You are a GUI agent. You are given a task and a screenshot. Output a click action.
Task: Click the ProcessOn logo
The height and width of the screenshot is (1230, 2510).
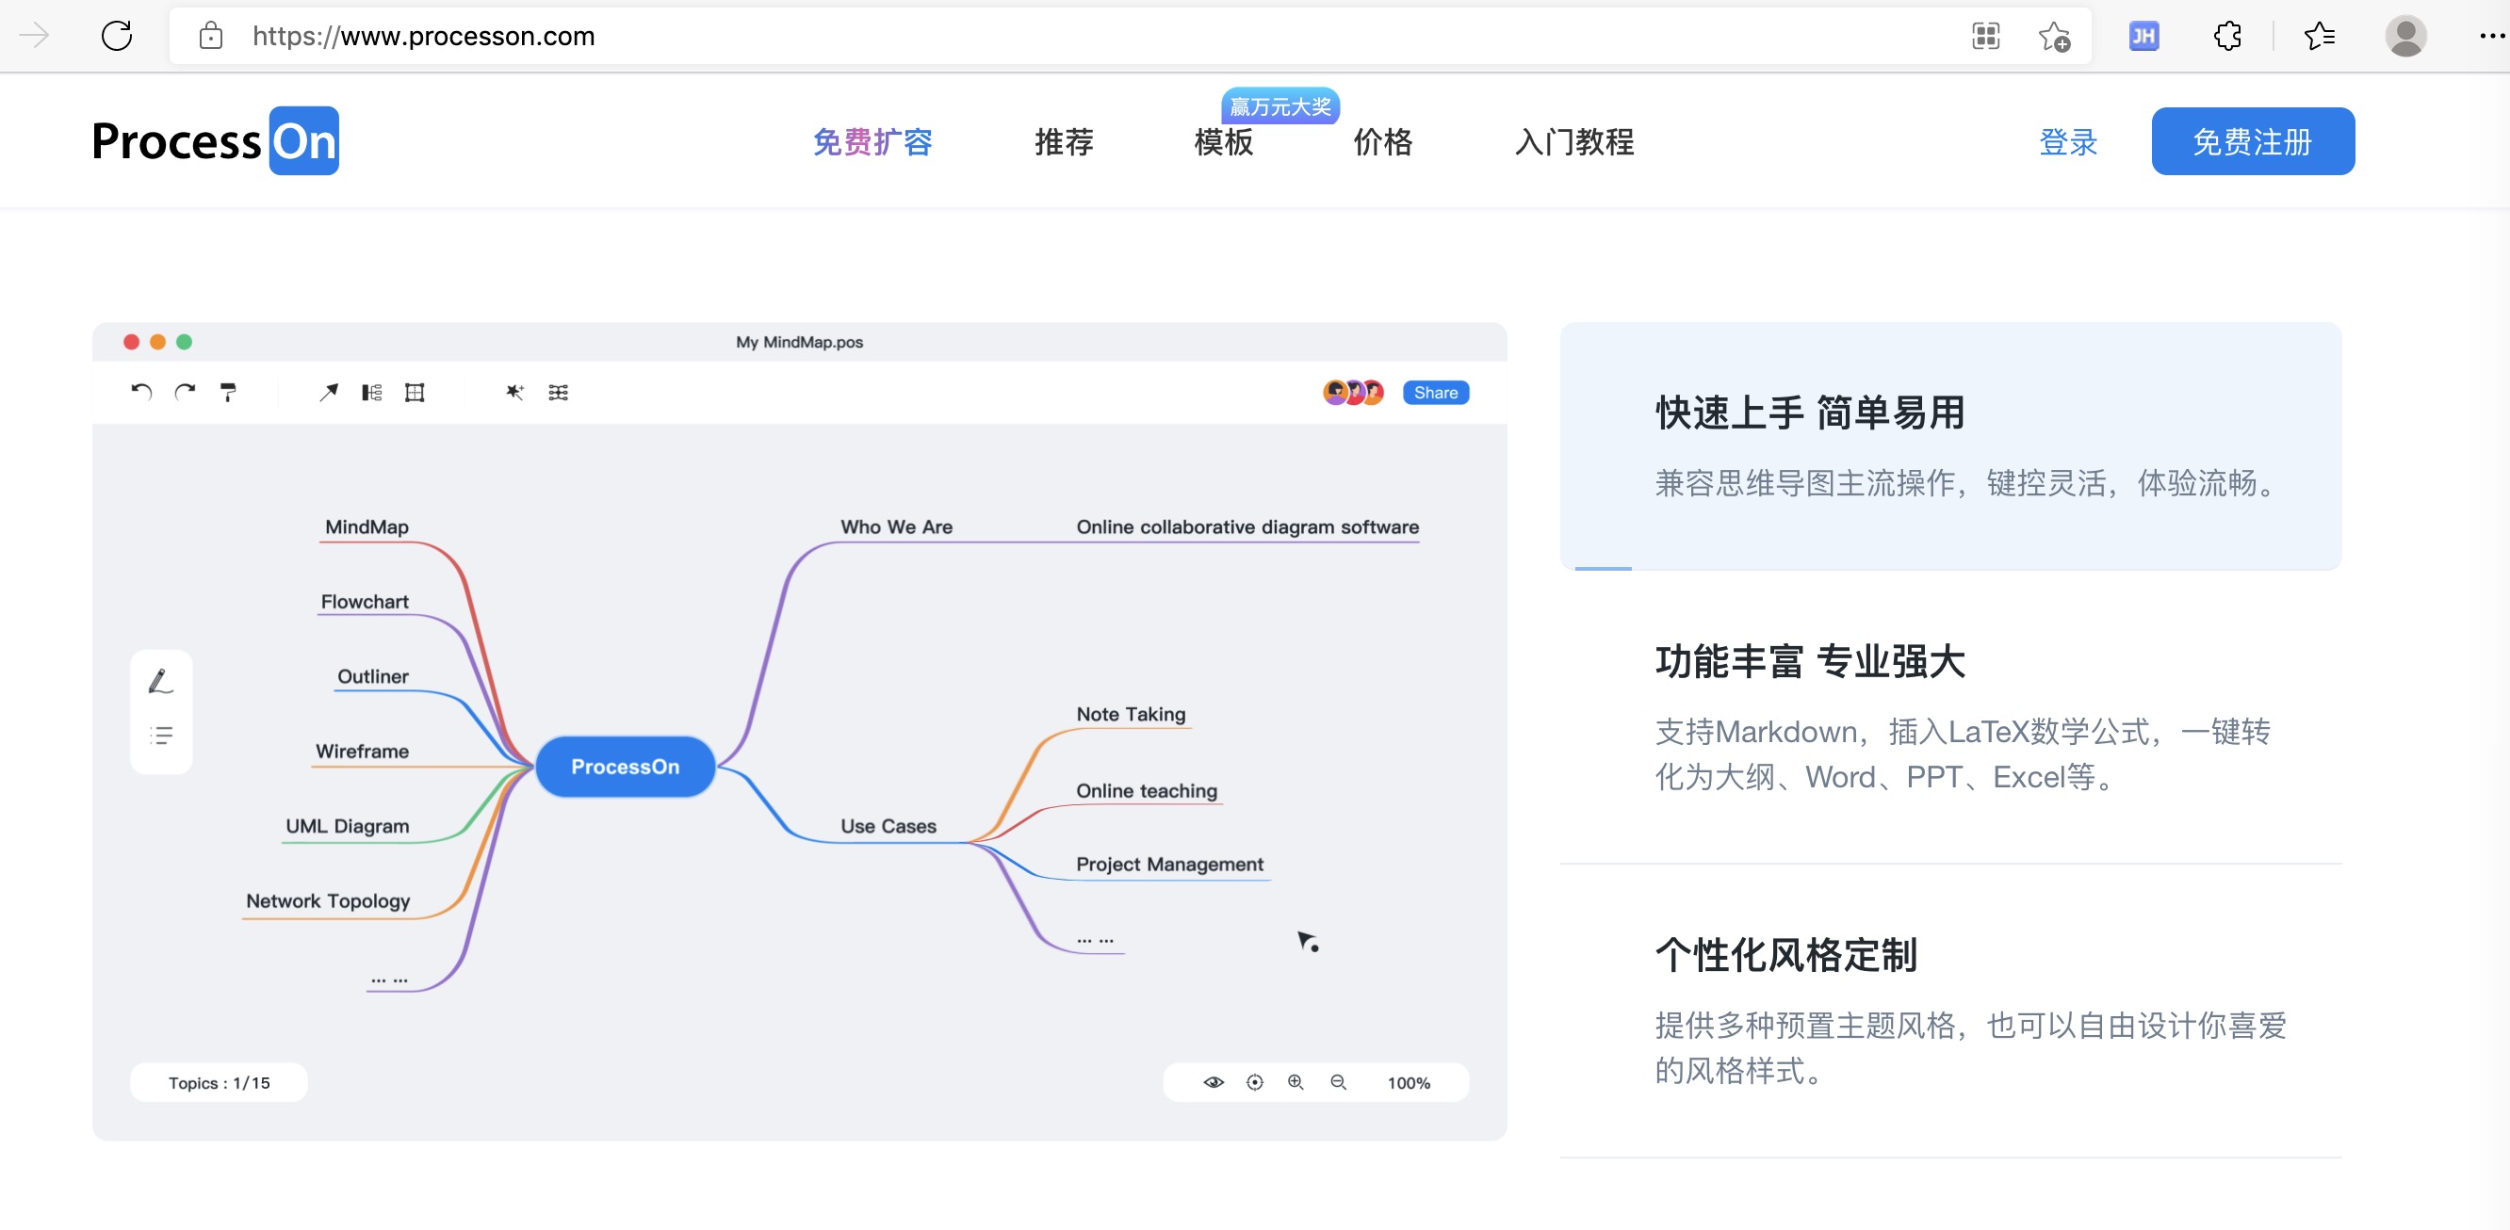(215, 140)
